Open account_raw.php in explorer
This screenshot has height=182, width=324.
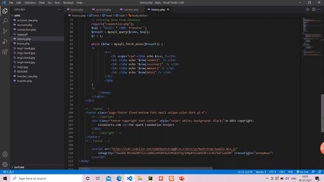pos(27,20)
